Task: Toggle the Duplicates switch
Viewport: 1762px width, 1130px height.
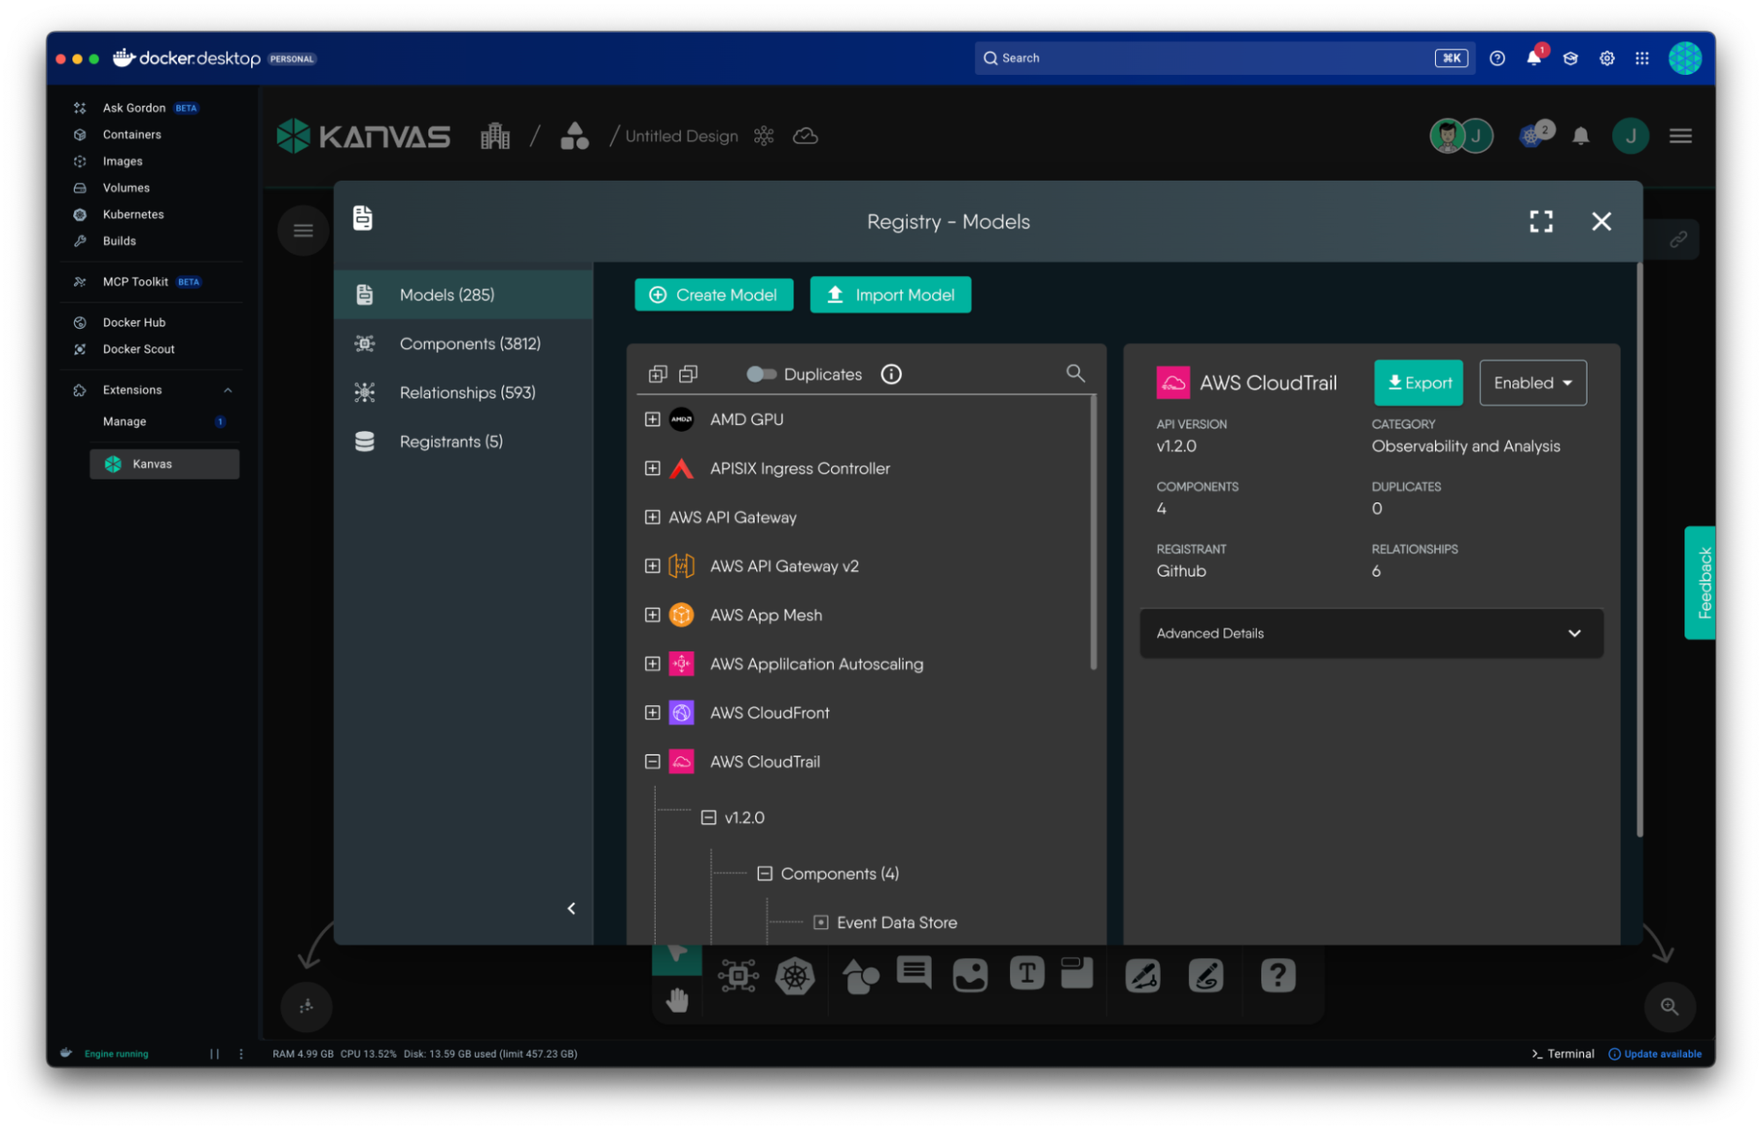Action: pyautogui.click(x=761, y=375)
